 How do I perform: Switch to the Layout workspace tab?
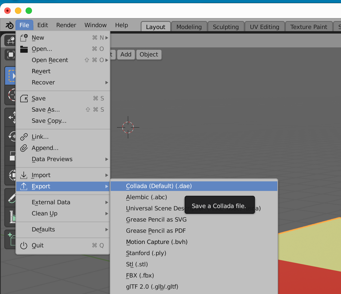(x=156, y=27)
